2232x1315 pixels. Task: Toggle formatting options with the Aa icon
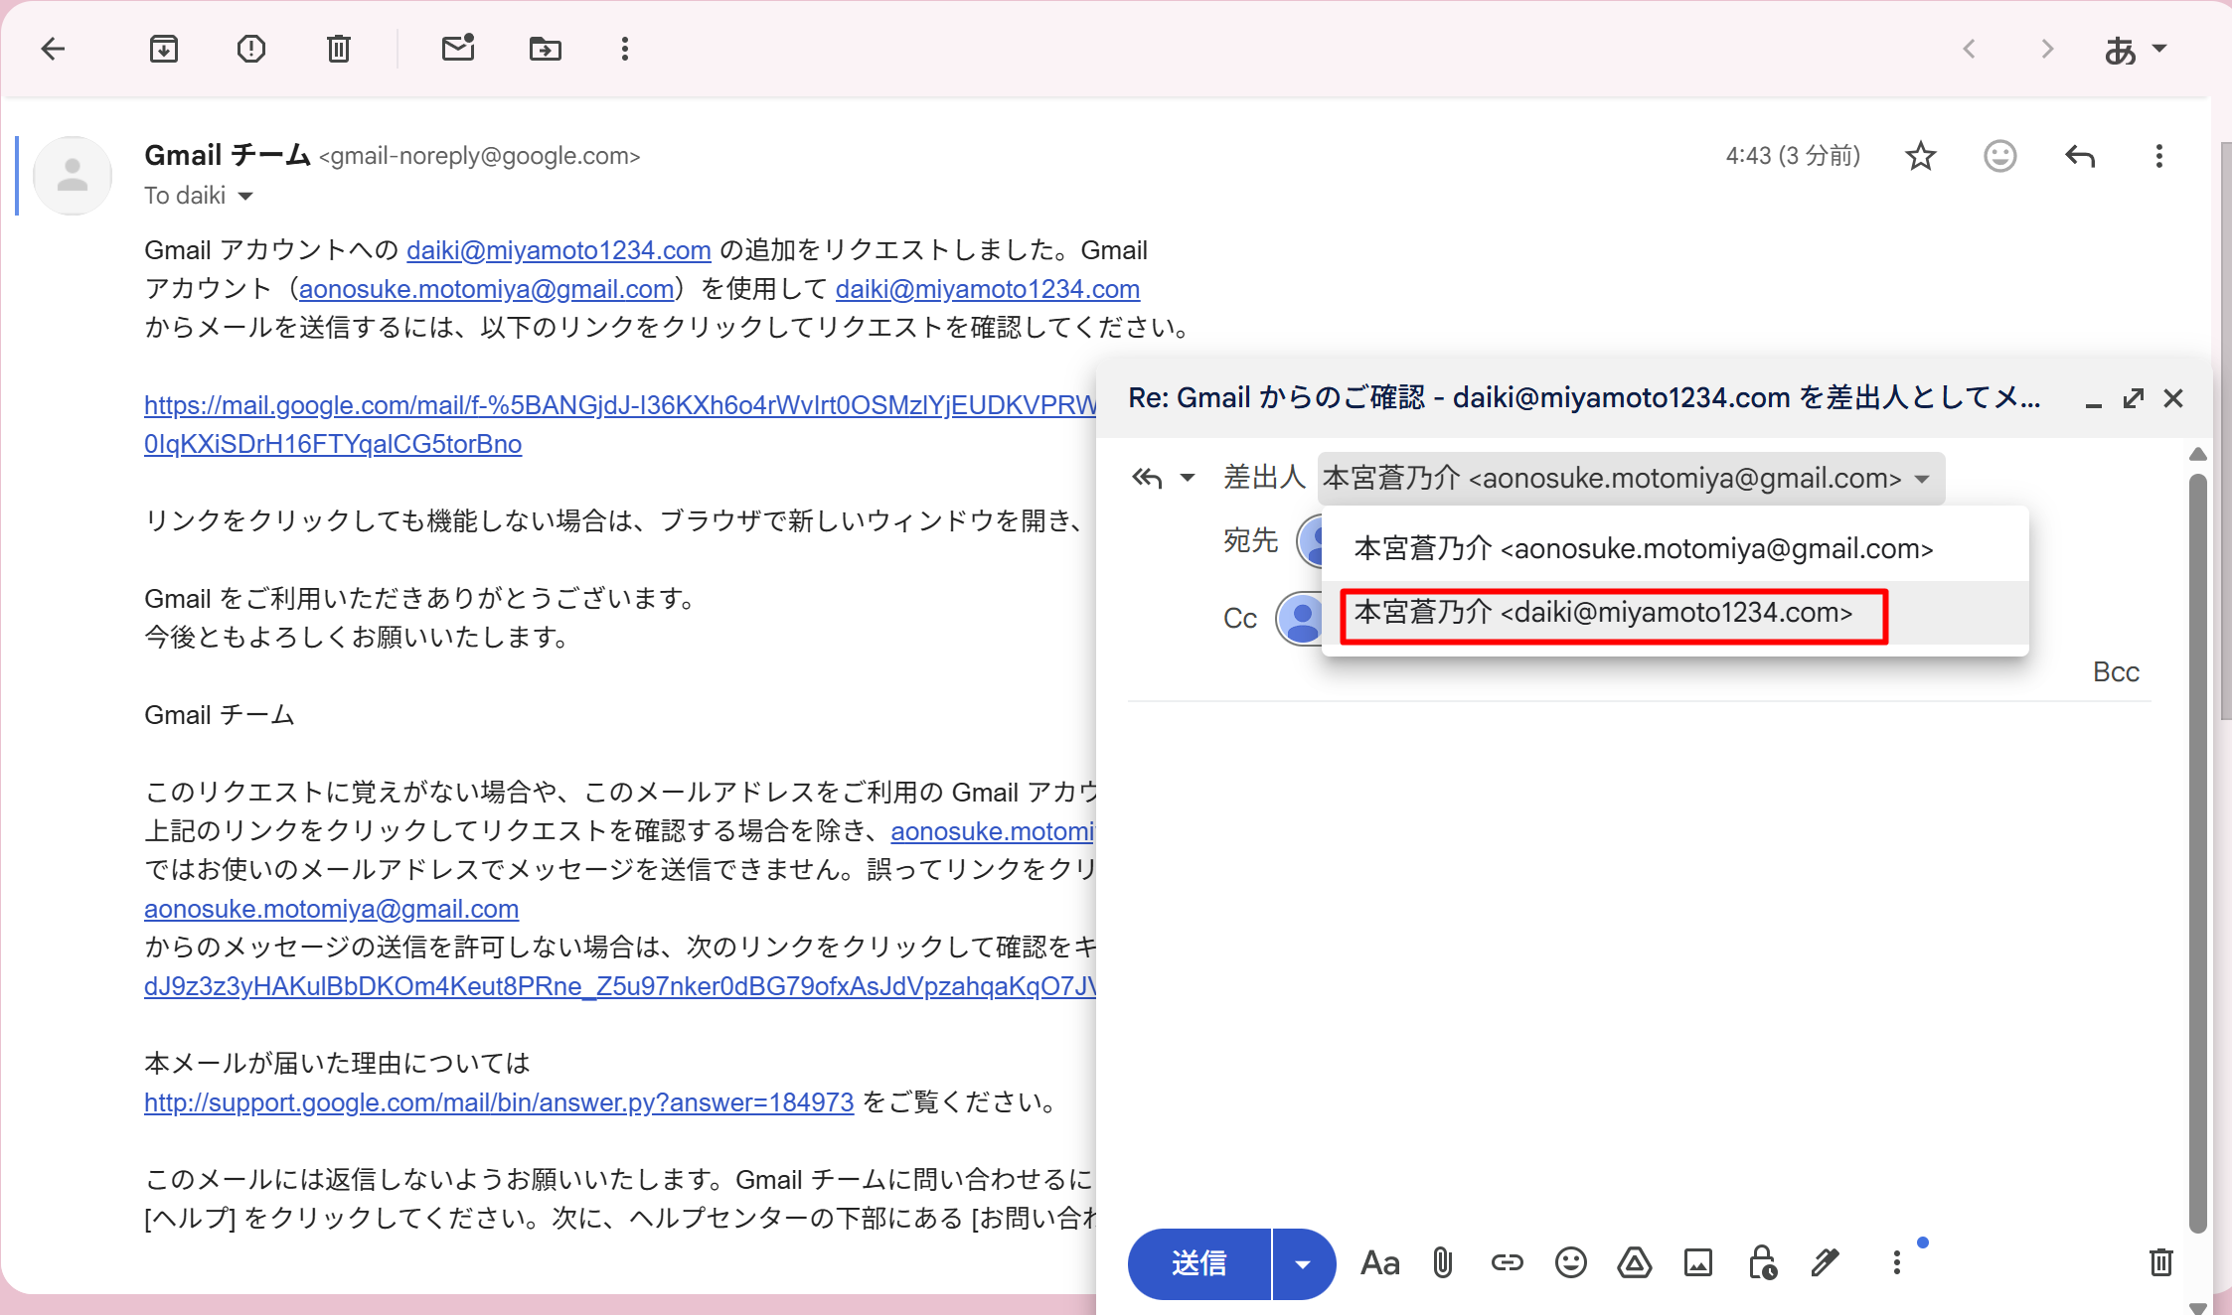pos(1379,1262)
